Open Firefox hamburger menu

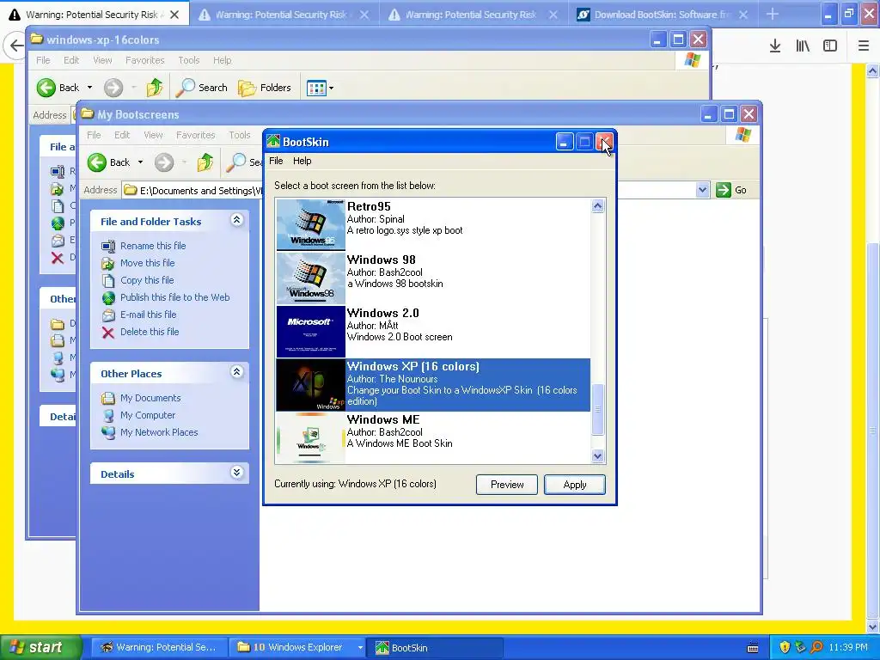(863, 46)
